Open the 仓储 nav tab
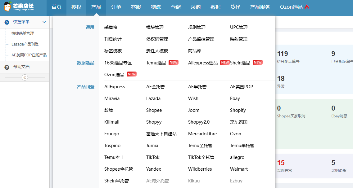Screen dimensions: 353x188 (x=176, y=7)
